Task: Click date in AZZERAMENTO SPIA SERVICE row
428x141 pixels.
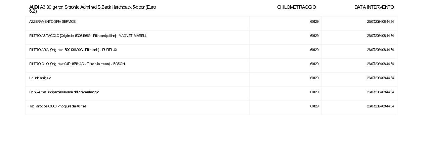Action: click(380, 21)
